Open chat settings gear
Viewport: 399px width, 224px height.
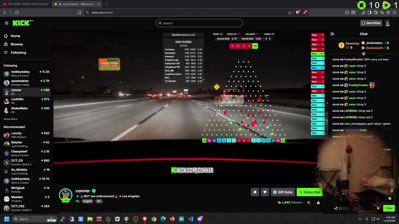(x=378, y=208)
